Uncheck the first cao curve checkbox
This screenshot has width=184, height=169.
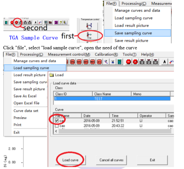point(57,121)
